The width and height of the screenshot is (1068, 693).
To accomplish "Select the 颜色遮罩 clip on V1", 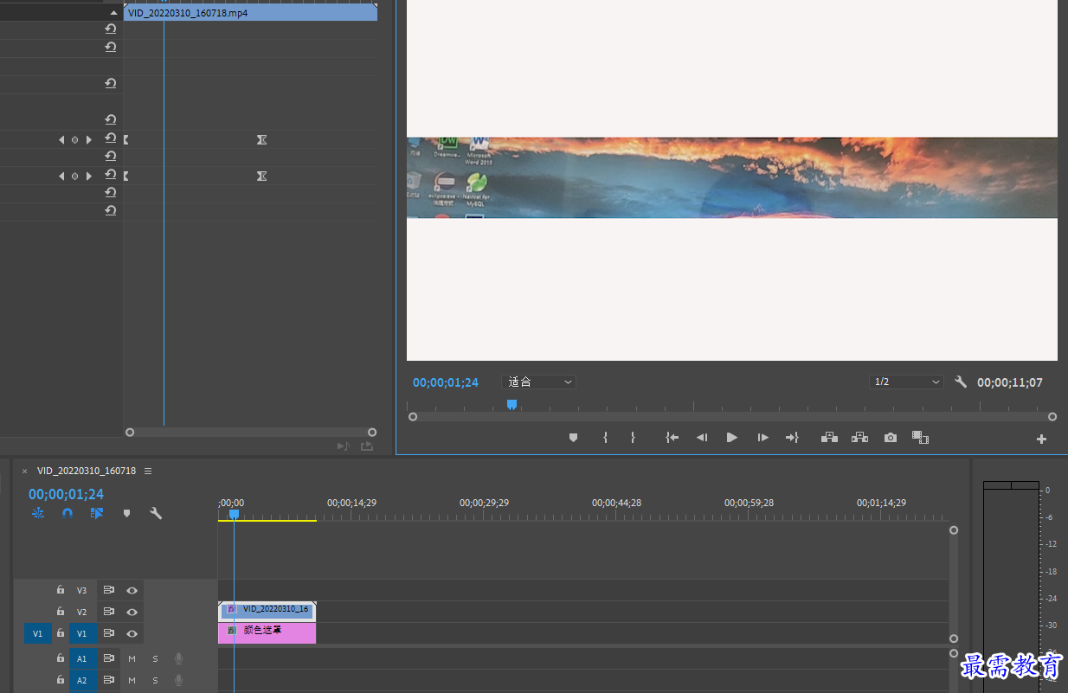I will (267, 632).
